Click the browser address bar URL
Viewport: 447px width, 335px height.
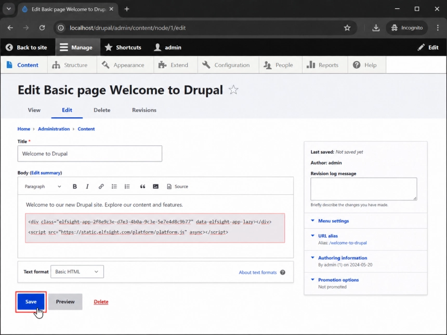tap(128, 28)
